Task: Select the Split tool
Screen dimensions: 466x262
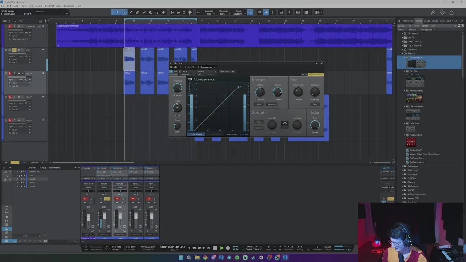Action: (131, 12)
